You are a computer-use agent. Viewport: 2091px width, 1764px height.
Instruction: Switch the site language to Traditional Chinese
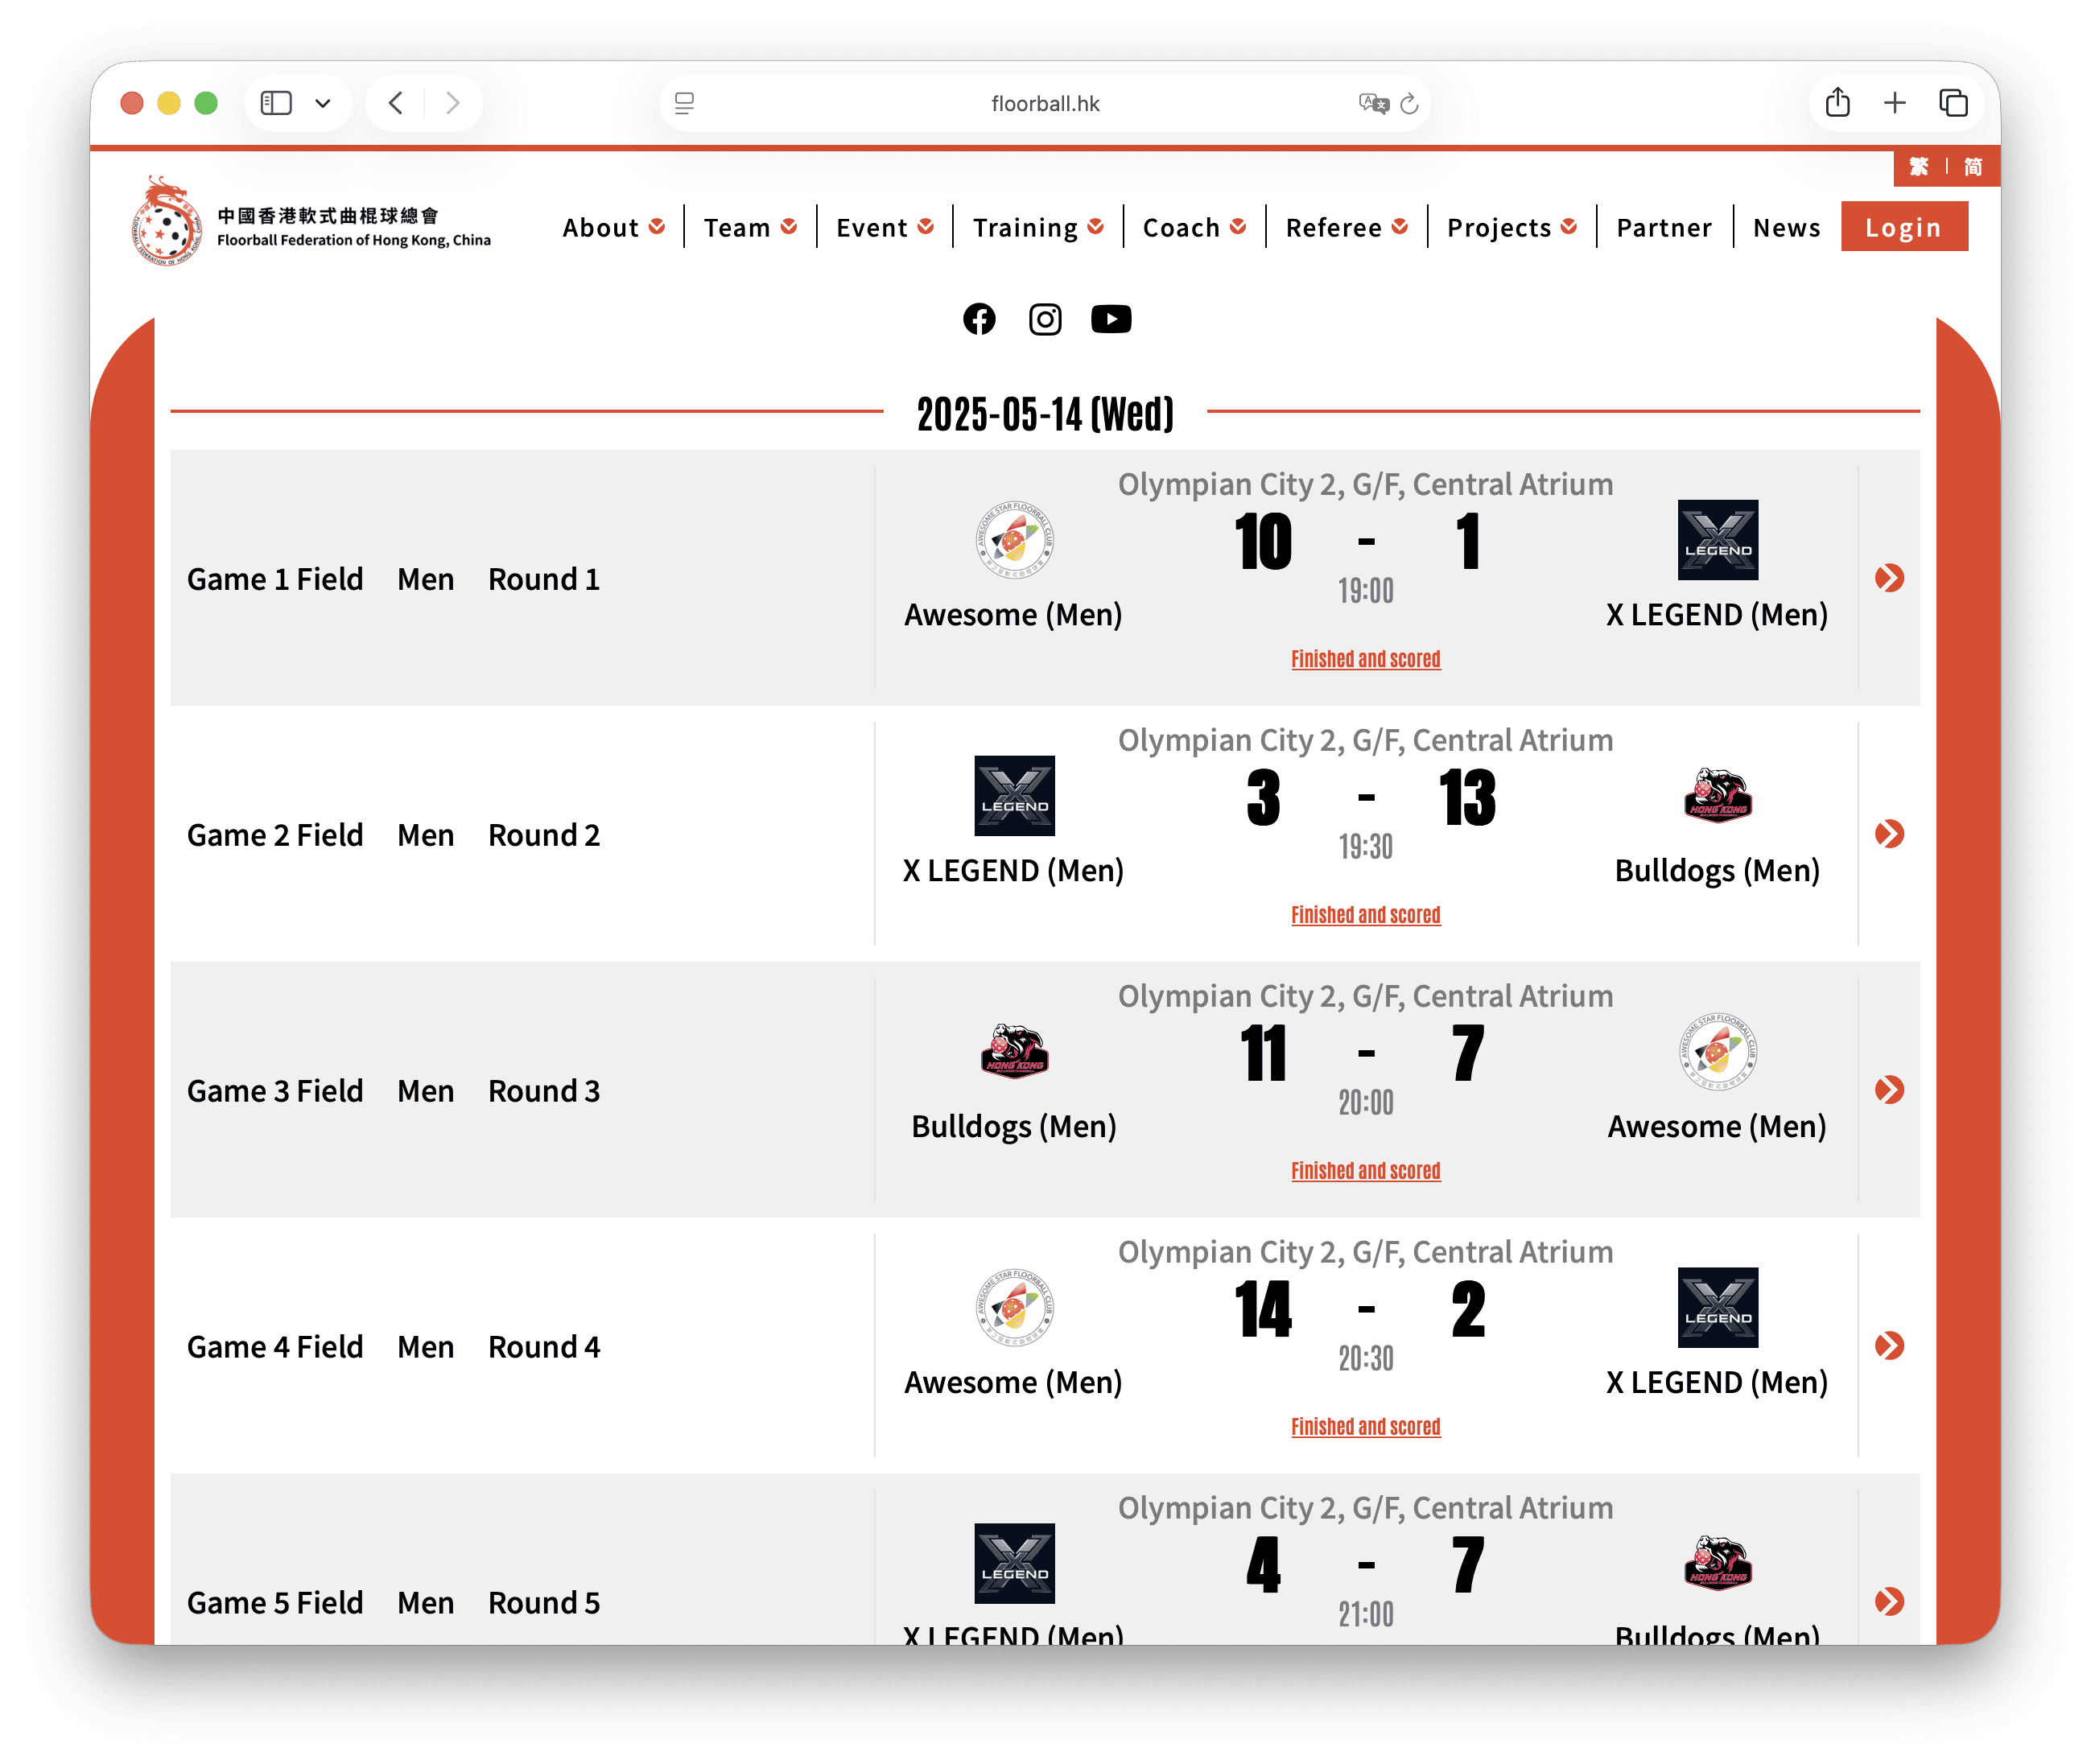pyautogui.click(x=1918, y=167)
